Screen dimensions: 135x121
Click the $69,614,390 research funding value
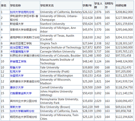(123, 107)
